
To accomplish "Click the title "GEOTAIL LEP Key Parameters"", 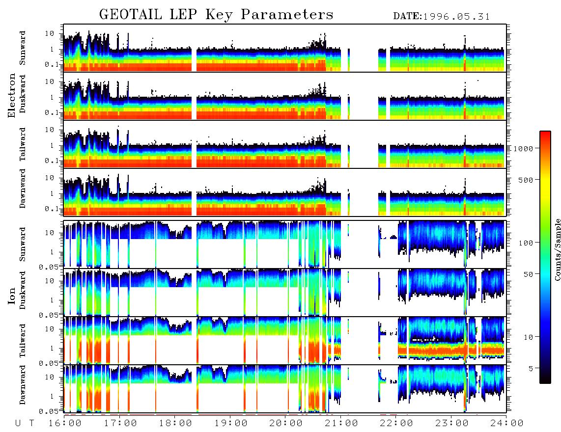I will pos(216,15).
